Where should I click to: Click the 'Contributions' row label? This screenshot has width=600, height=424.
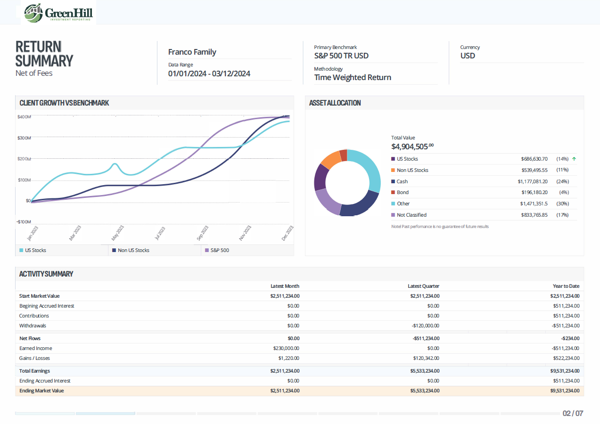pyautogui.click(x=34, y=316)
